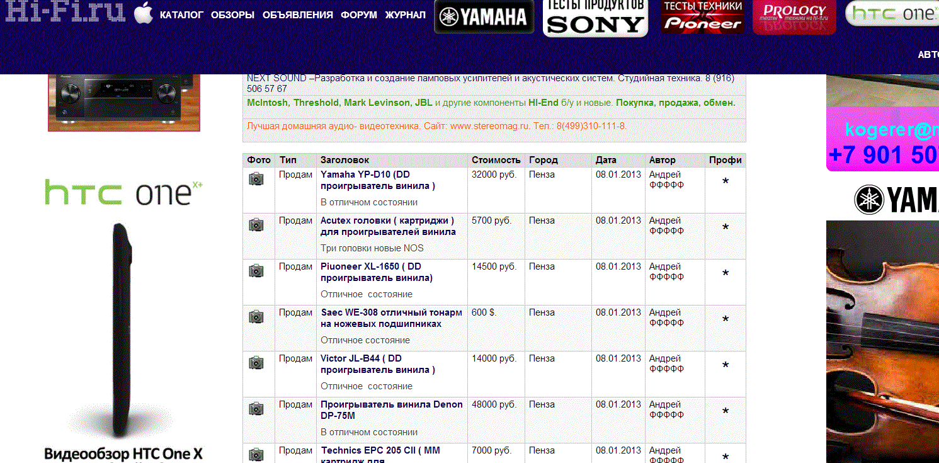The width and height of the screenshot is (939, 463).
Task: Click the Yamaha banner in header
Action: (x=484, y=17)
